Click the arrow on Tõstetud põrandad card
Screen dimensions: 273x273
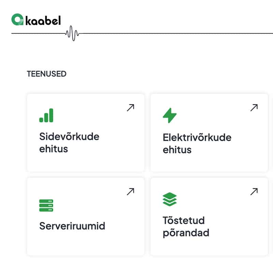click(x=254, y=192)
